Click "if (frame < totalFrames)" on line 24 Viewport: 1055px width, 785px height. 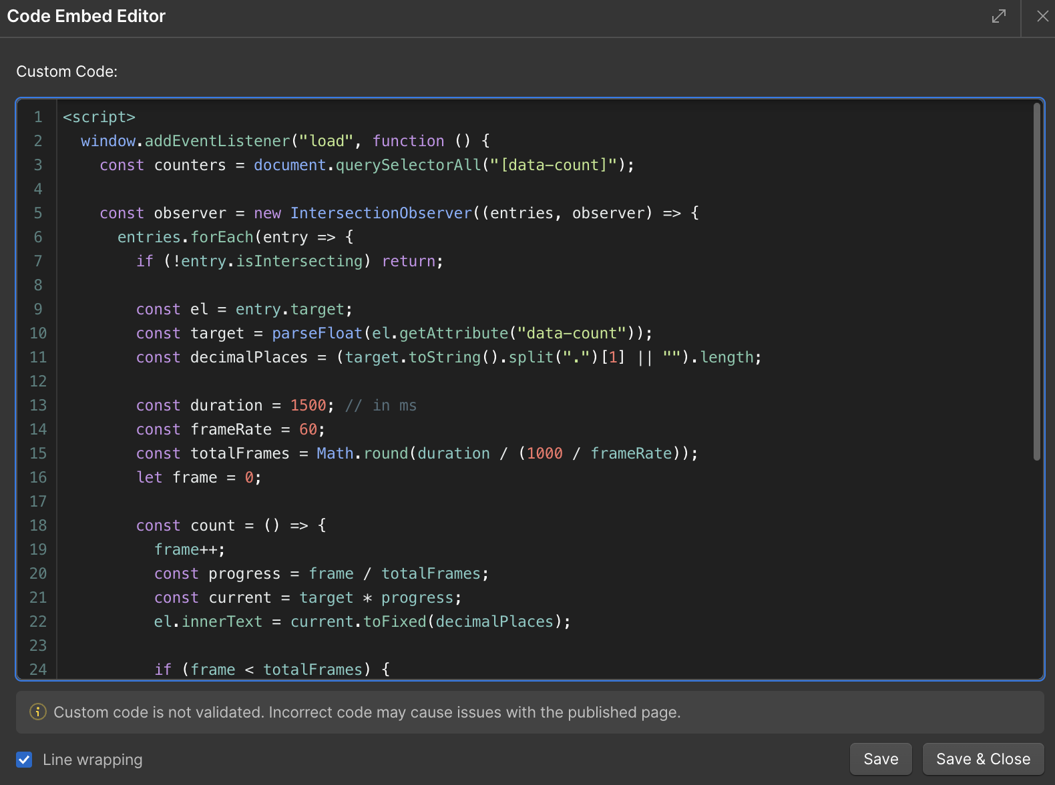point(262,670)
